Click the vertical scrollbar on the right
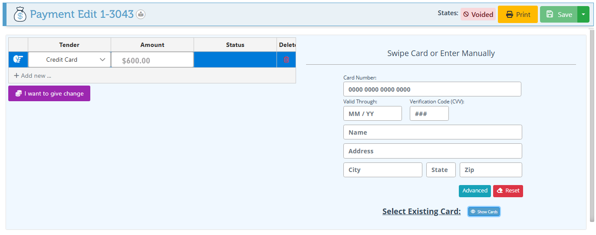596x235 pixels. [591, 126]
